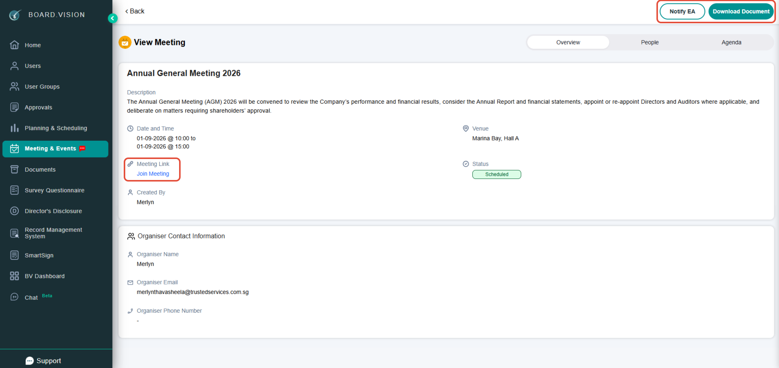Open Planning & Scheduling section
This screenshot has width=779, height=368.
(x=55, y=128)
